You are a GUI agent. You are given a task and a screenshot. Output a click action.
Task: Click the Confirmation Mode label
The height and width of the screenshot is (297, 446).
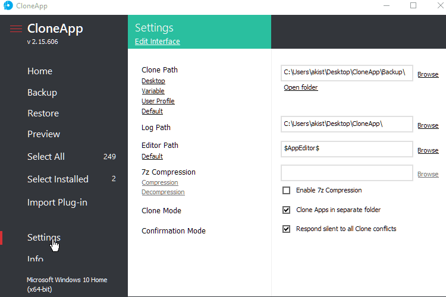pyautogui.click(x=174, y=231)
